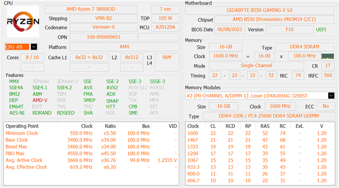Select the PBO Max row

[91, 154]
